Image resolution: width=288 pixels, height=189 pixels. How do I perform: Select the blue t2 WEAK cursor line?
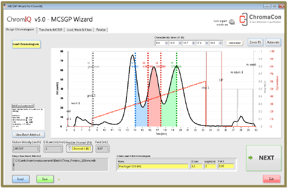coord(135,97)
